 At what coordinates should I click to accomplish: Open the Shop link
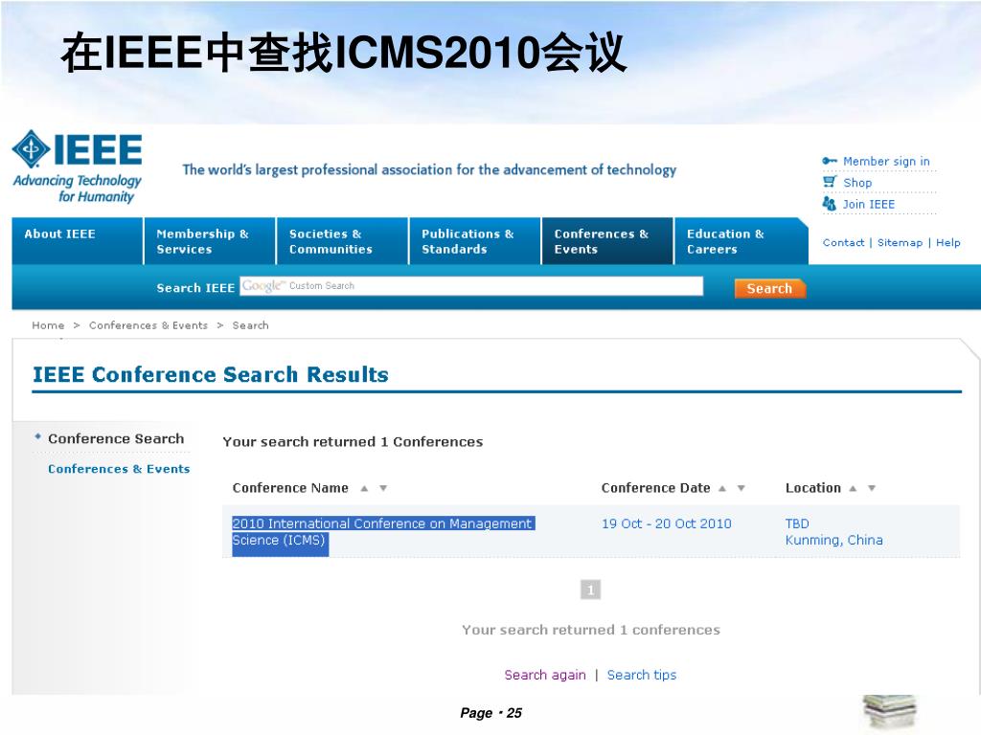(857, 183)
